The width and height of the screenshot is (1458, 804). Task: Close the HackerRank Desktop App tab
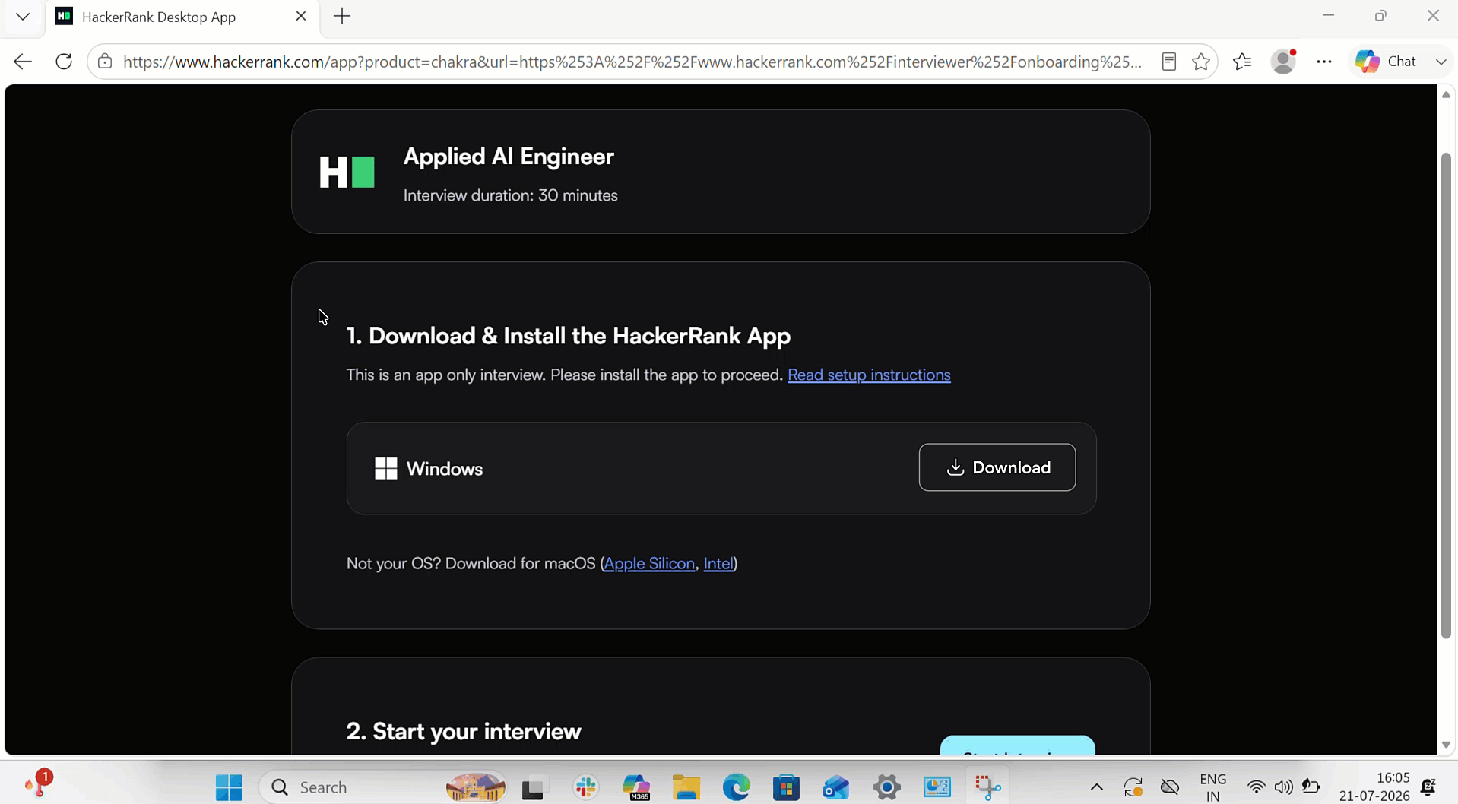coord(301,16)
